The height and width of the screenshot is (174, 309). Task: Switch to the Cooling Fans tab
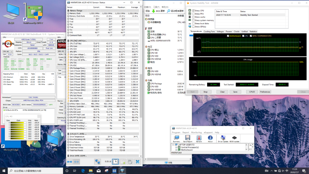click(x=209, y=31)
